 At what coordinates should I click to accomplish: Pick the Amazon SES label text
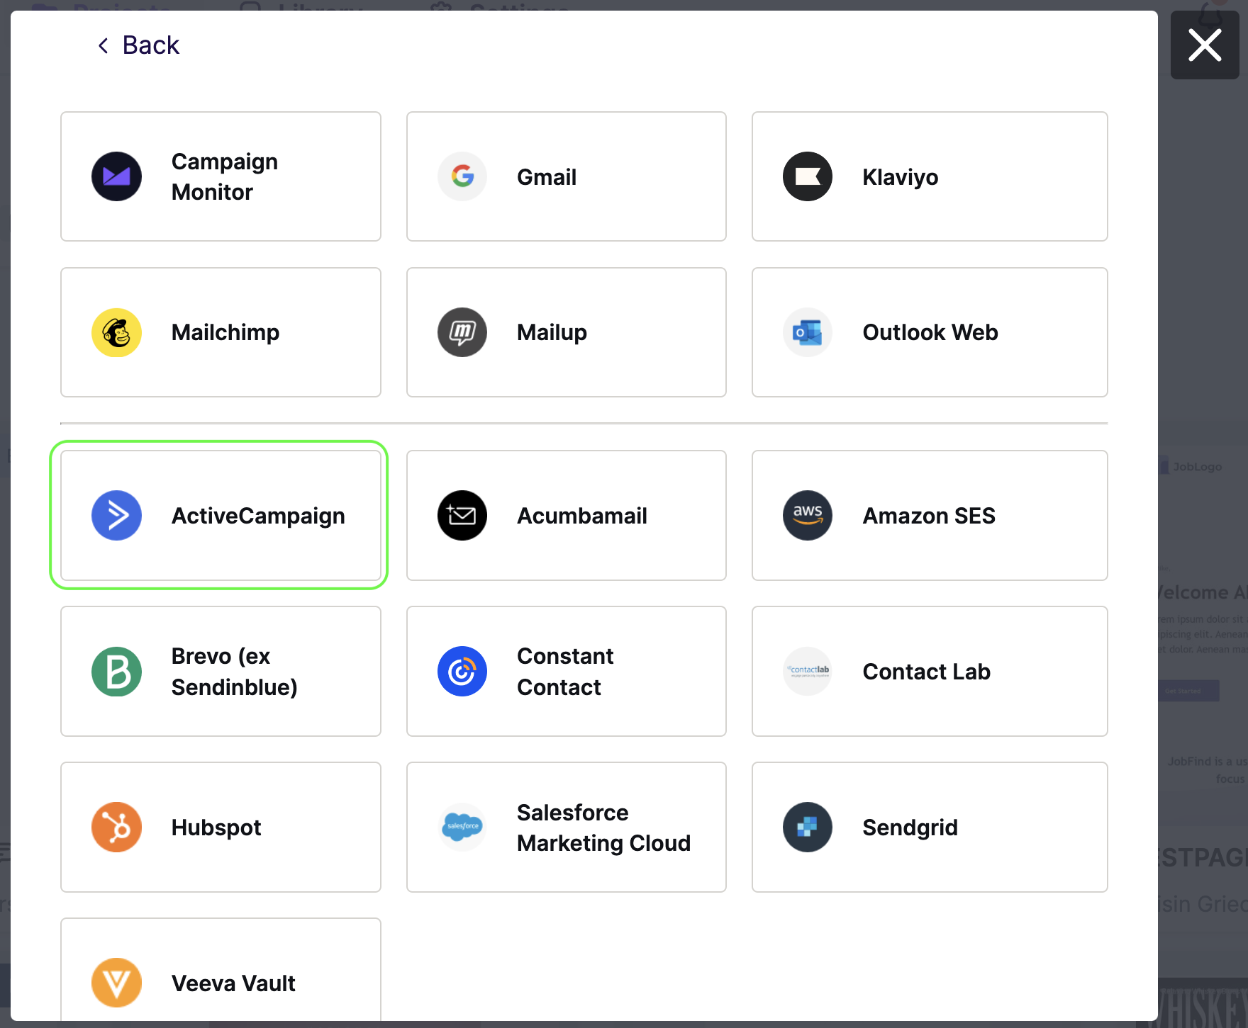(x=929, y=516)
